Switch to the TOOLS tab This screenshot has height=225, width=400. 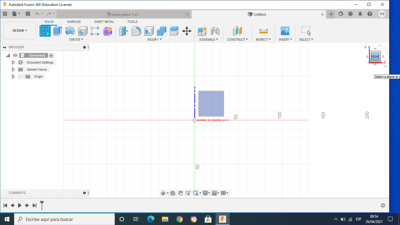(x=132, y=22)
